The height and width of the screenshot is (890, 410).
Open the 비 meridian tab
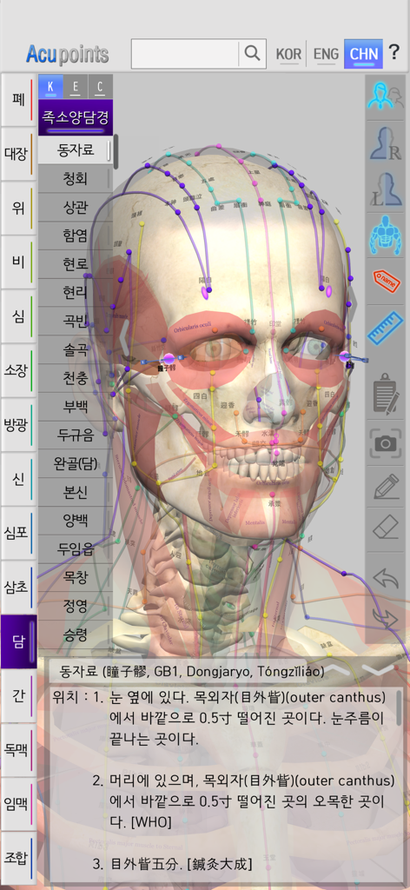pos(18,262)
